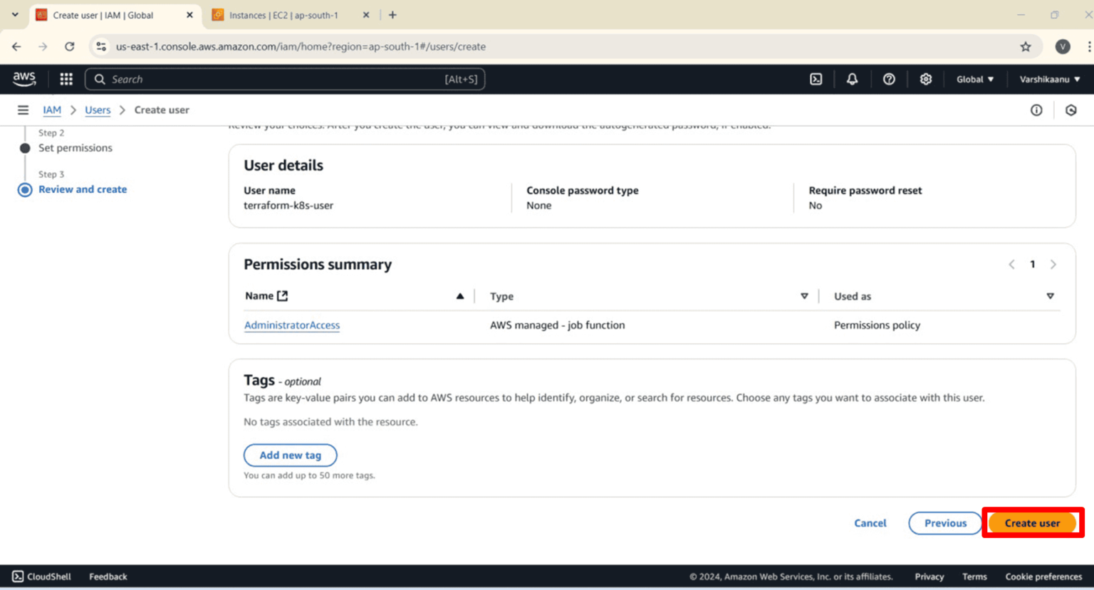Click the Add new tag button

(290, 455)
